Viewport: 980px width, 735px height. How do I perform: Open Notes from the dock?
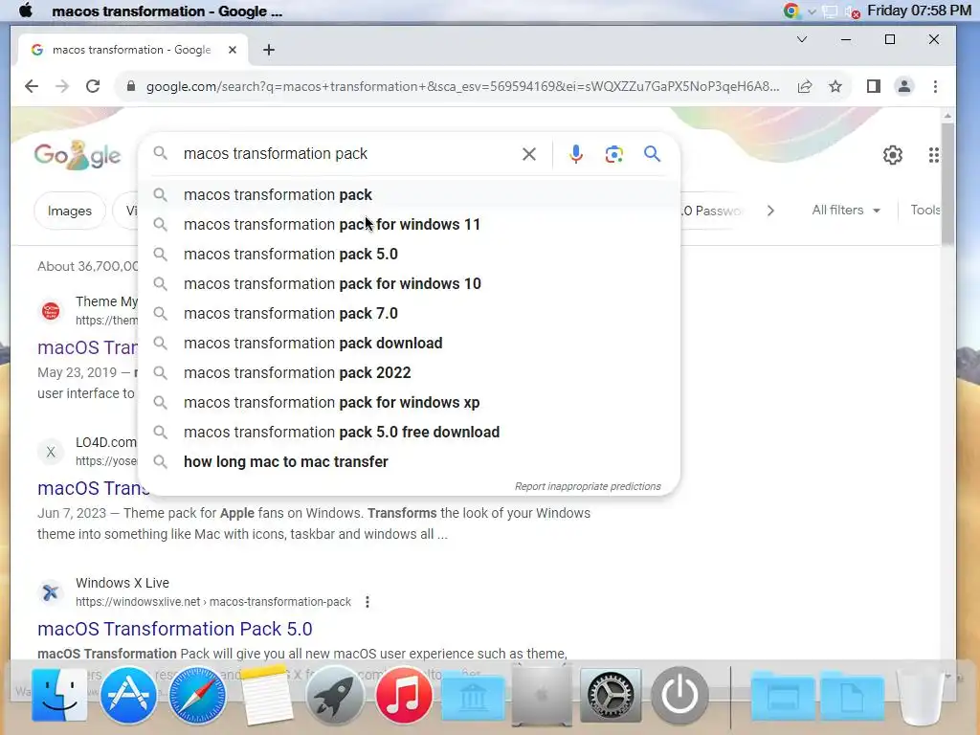266,695
